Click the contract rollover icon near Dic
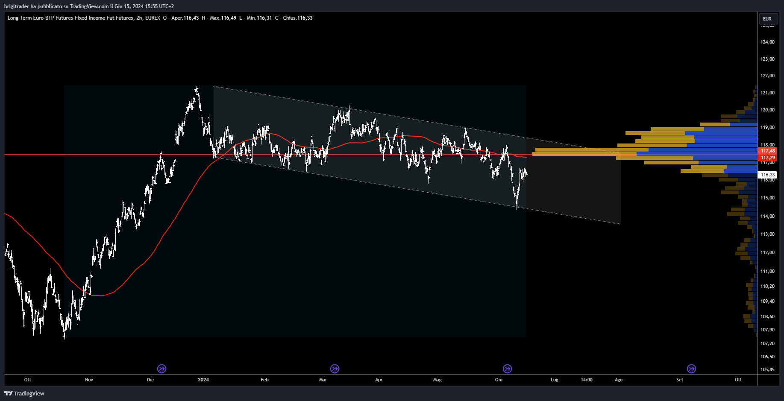Image resolution: width=784 pixels, height=401 pixels. (x=161, y=369)
